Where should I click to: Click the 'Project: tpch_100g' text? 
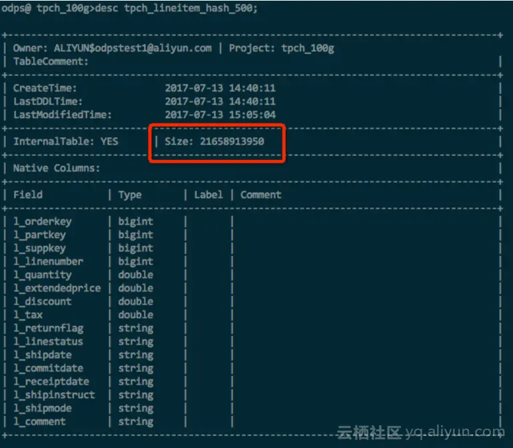pyautogui.click(x=281, y=48)
